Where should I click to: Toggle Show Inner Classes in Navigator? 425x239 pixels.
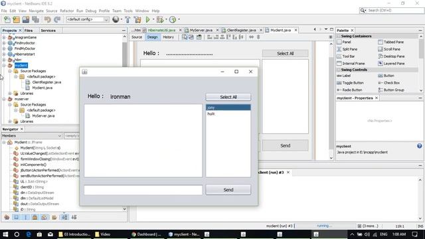(x=44, y=217)
